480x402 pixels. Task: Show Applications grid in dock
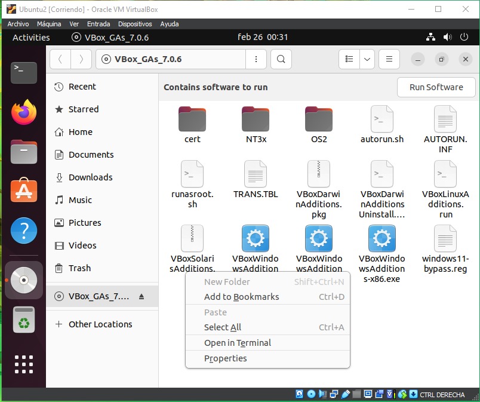(24, 364)
